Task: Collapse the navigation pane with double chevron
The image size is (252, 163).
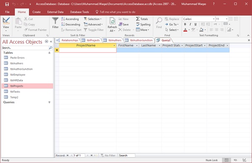Action: 51,42
